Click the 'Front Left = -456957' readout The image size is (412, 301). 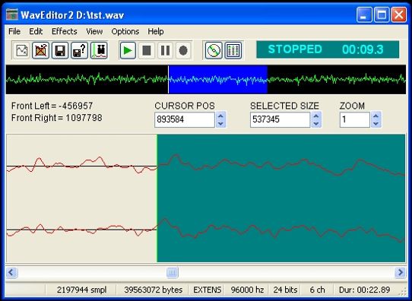tap(52, 106)
